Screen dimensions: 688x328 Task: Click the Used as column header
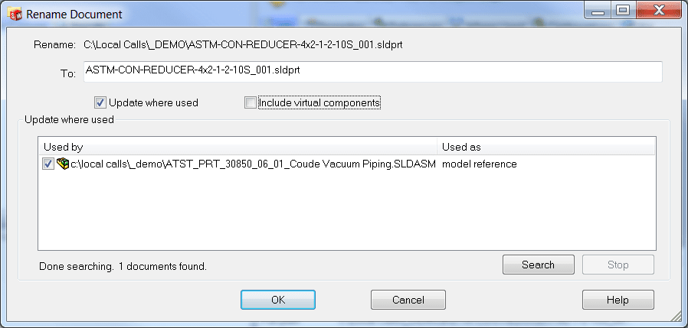[545, 146]
